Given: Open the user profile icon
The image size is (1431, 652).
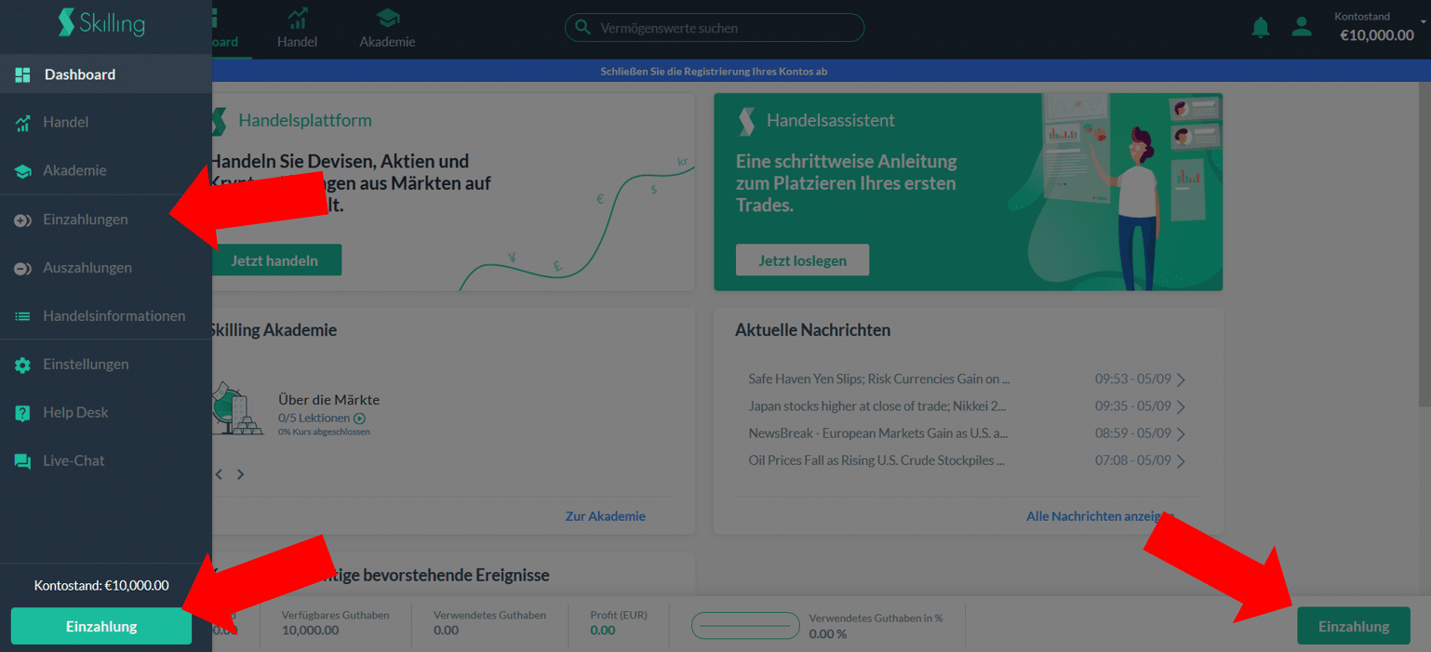Looking at the screenshot, I should 1302,28.
